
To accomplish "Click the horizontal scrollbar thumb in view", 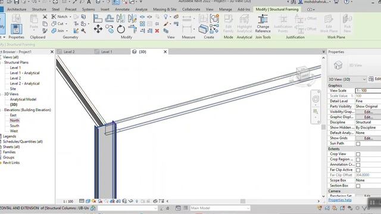I will click(x=243, y=201).
